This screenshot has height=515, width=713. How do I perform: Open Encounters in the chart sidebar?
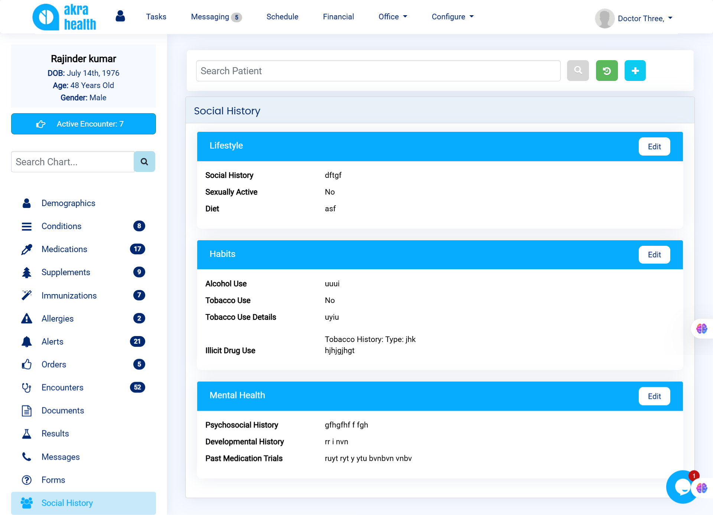point(62,388)
